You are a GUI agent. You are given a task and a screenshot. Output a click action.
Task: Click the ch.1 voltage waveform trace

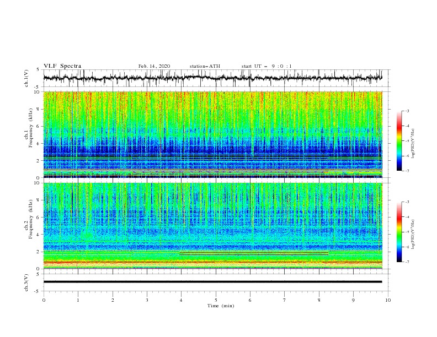pyautogui.click(x=212, y=78)
